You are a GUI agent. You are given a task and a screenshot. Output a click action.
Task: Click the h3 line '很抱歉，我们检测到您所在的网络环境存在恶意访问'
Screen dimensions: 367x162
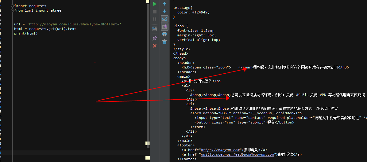click(265, 67)
